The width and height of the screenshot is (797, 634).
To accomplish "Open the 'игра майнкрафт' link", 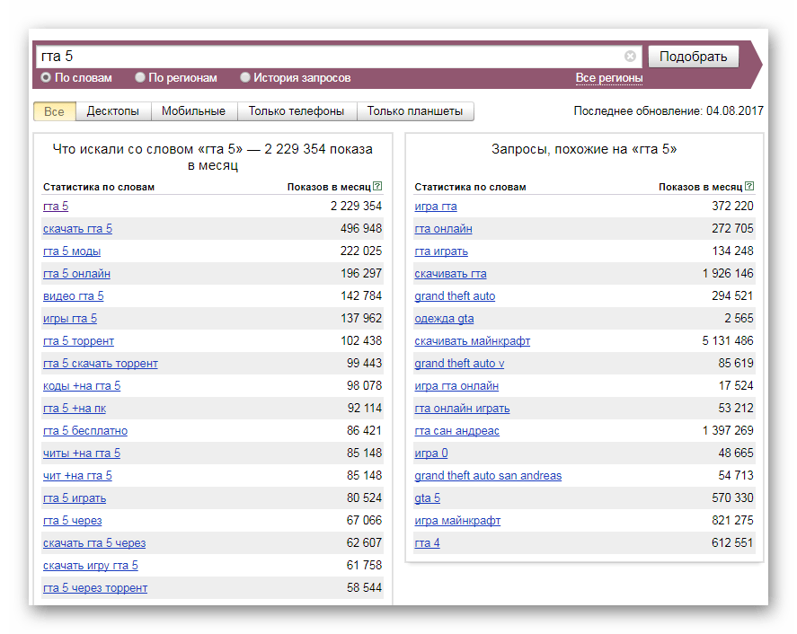I will click(x=457, y=520).
